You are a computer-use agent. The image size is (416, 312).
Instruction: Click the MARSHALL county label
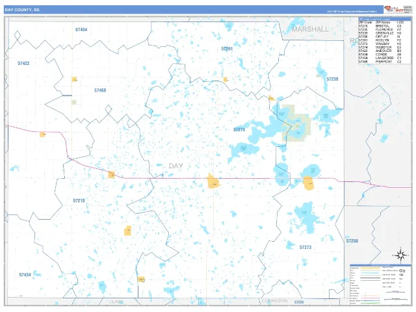pos(310,29)
